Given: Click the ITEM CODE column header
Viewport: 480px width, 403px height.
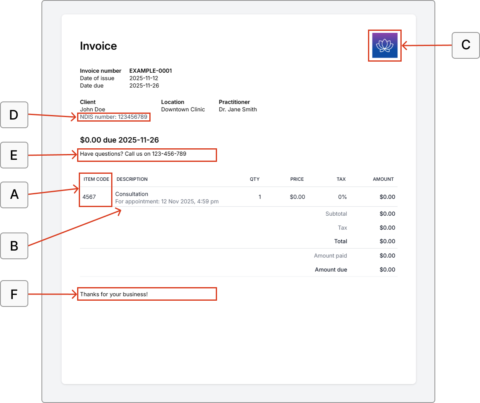Looking at the screenshot, I should (x=96, y=179).
